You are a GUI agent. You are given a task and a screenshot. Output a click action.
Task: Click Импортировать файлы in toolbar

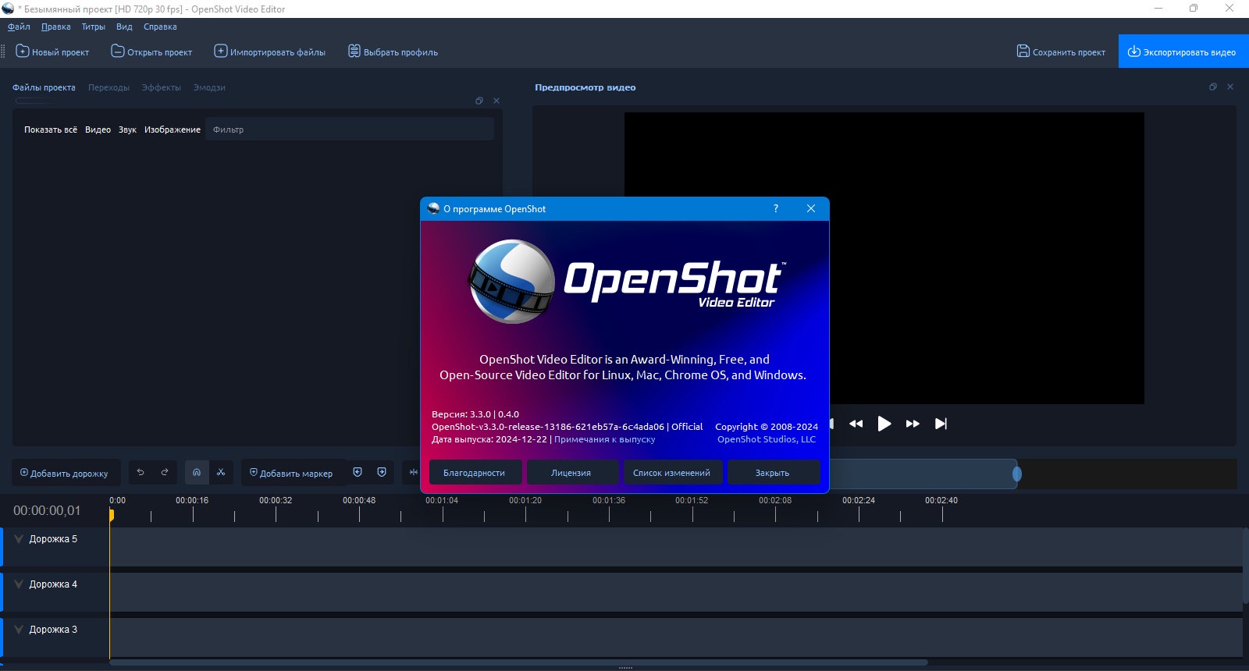(x=269, y=51)
